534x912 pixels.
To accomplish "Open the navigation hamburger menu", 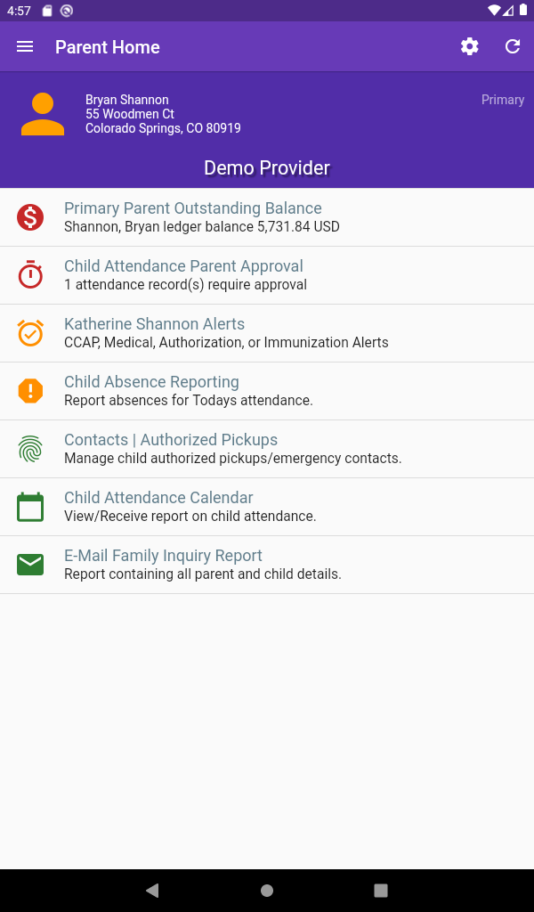I will [24, 46].
